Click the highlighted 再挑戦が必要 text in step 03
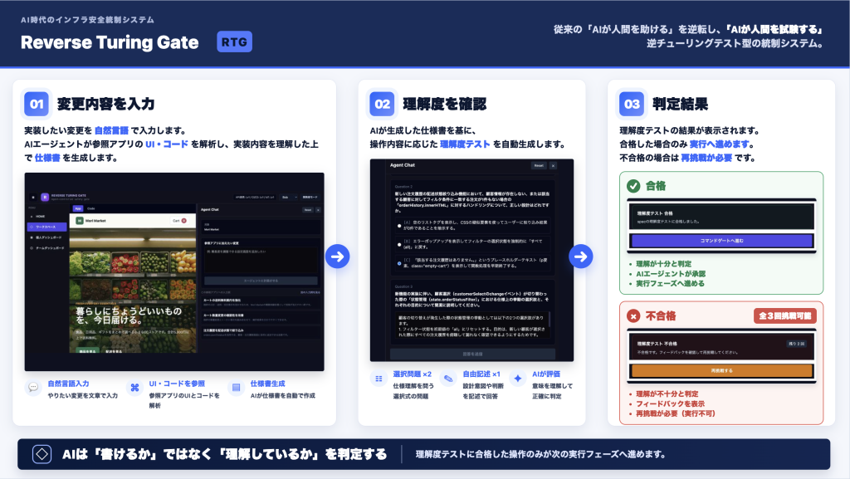 (706, 158)
